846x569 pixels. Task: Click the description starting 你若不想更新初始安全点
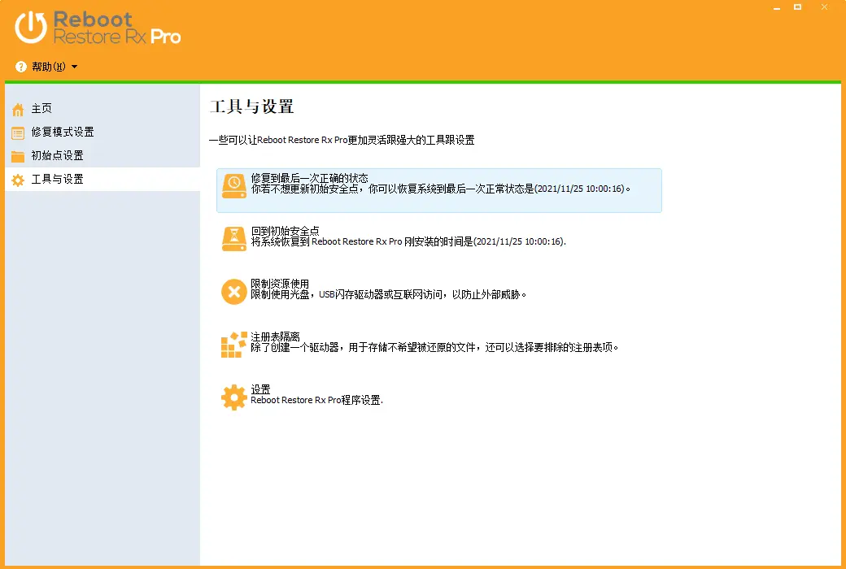441,189
